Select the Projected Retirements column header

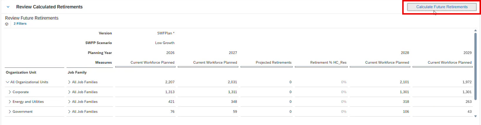click(273, 62)
